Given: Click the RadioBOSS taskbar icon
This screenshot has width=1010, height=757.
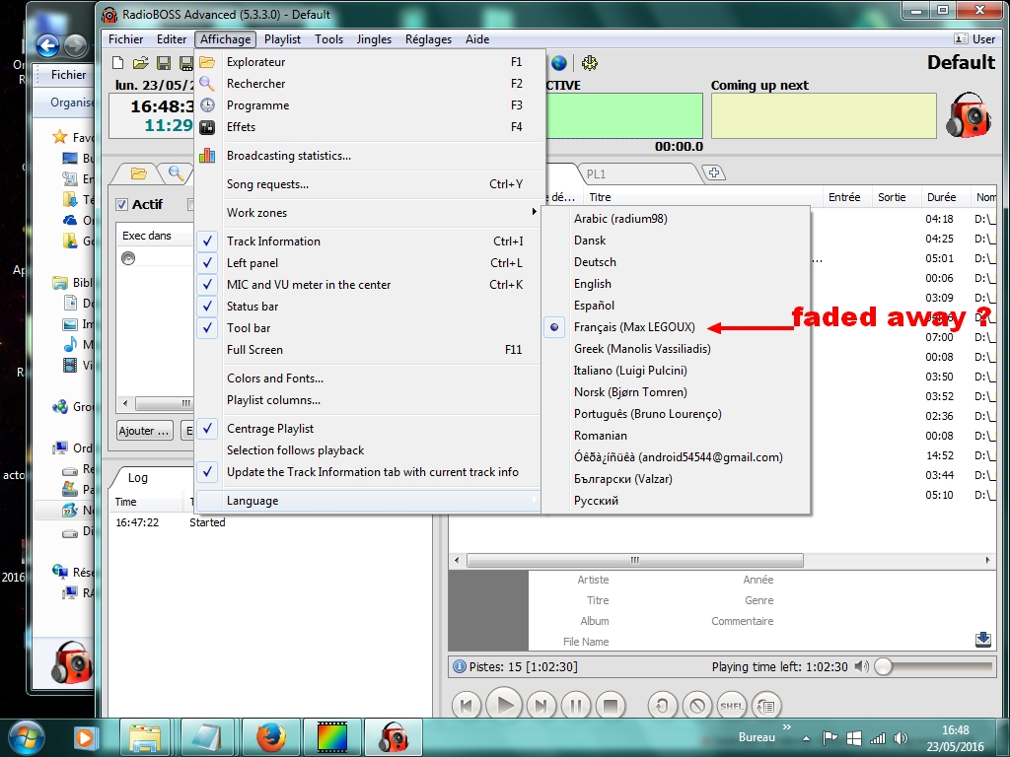Looking at the screenshot, I should (x=394, y=737).
